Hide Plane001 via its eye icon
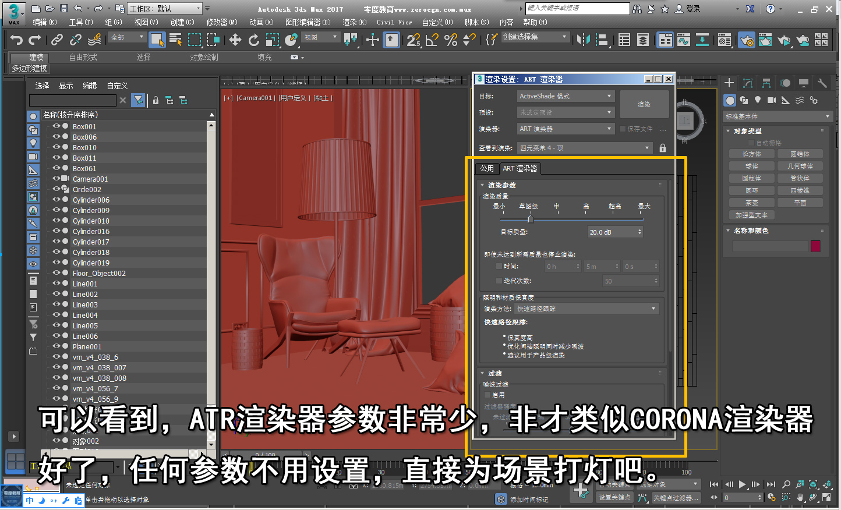Image resolution: width=841 pixels, height=510 pixels. 56,346
